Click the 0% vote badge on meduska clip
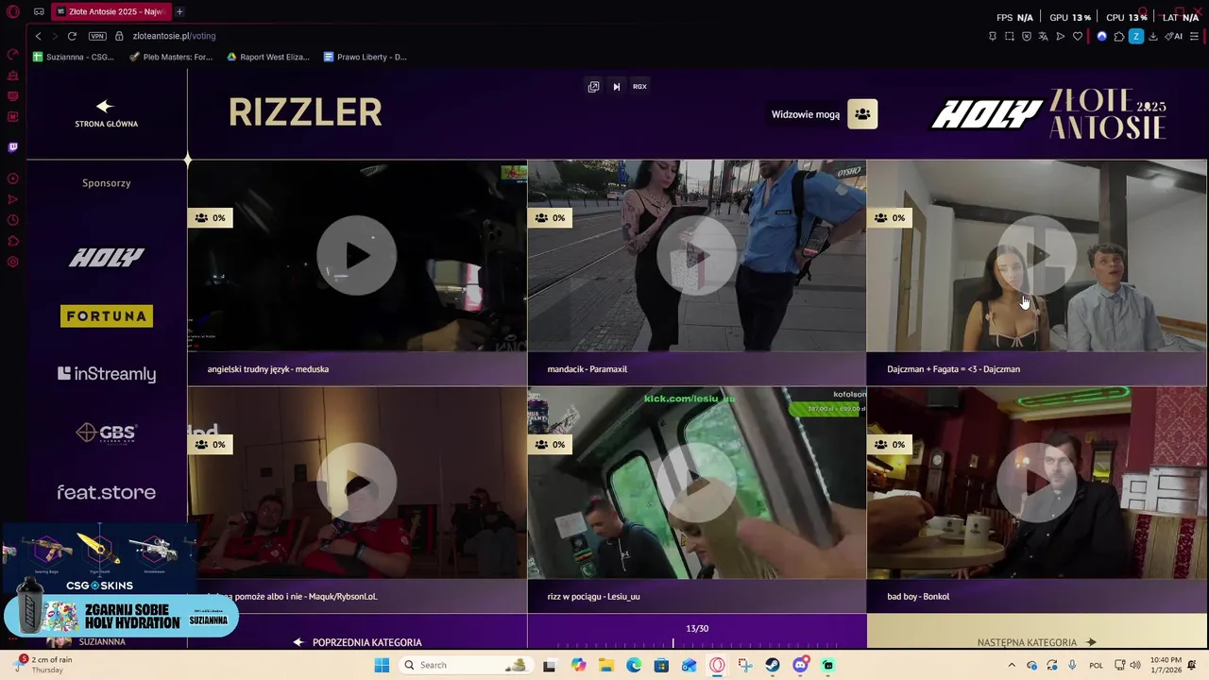 point(210,217)
